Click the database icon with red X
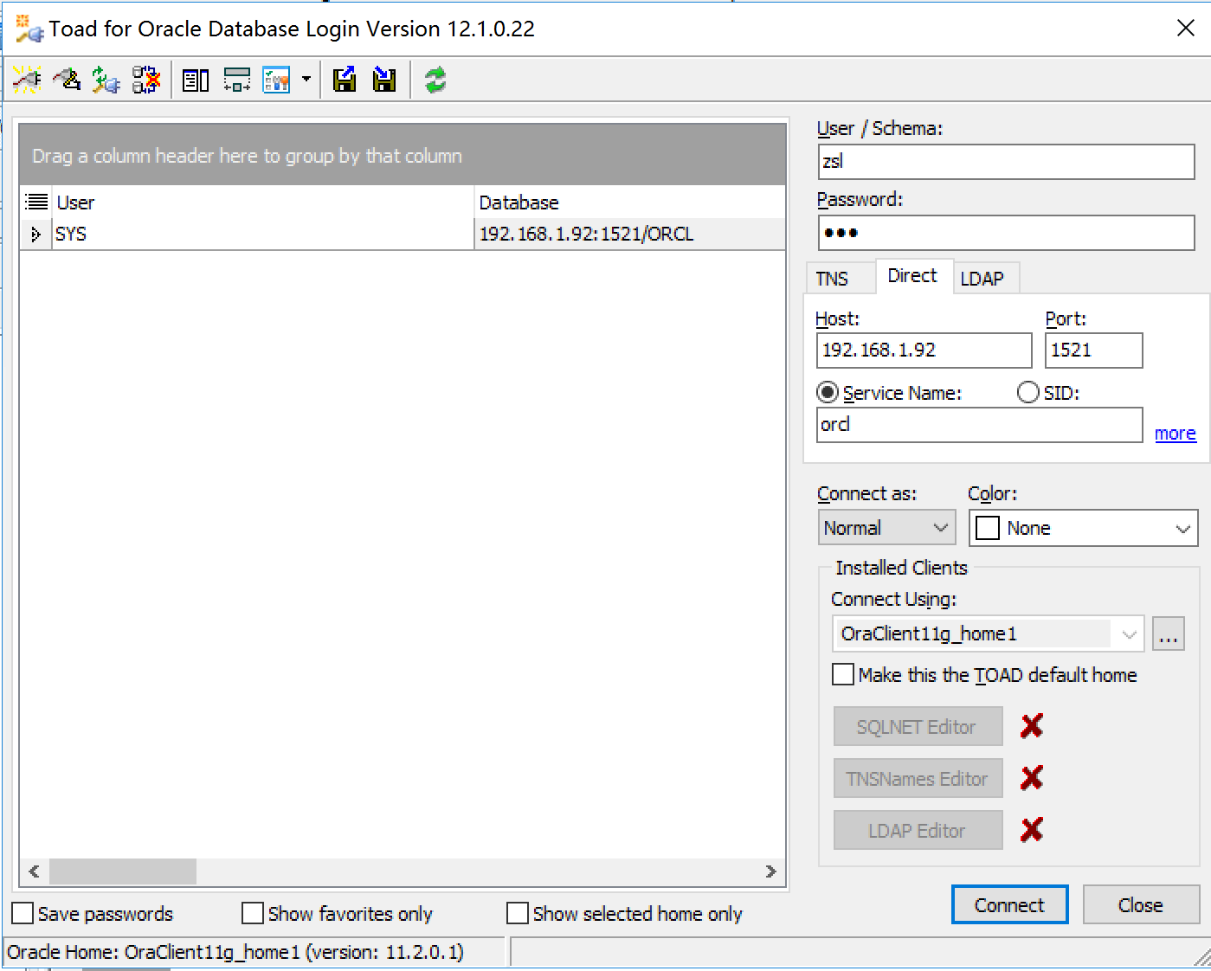This screenshot has width=1211, height=971. pos(146,80)
